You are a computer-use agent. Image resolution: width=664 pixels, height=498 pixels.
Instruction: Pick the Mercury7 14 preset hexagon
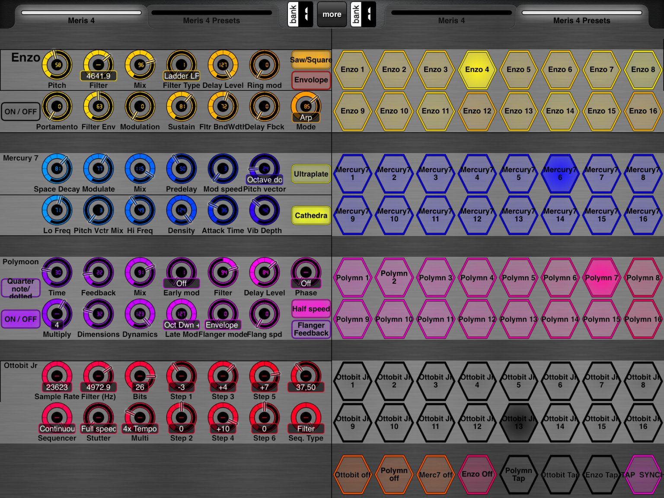(x=560, y=215)
